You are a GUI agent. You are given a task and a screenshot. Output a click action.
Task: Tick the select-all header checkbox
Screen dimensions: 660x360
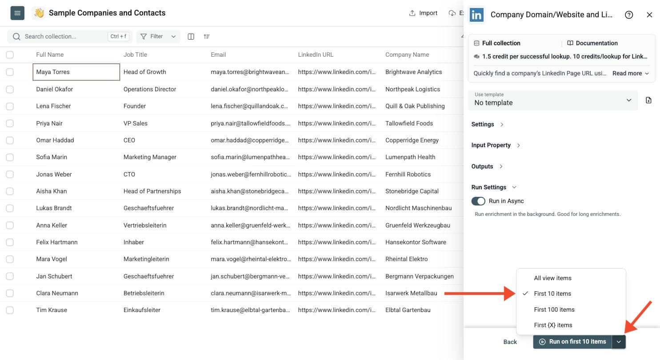[10, 55]
